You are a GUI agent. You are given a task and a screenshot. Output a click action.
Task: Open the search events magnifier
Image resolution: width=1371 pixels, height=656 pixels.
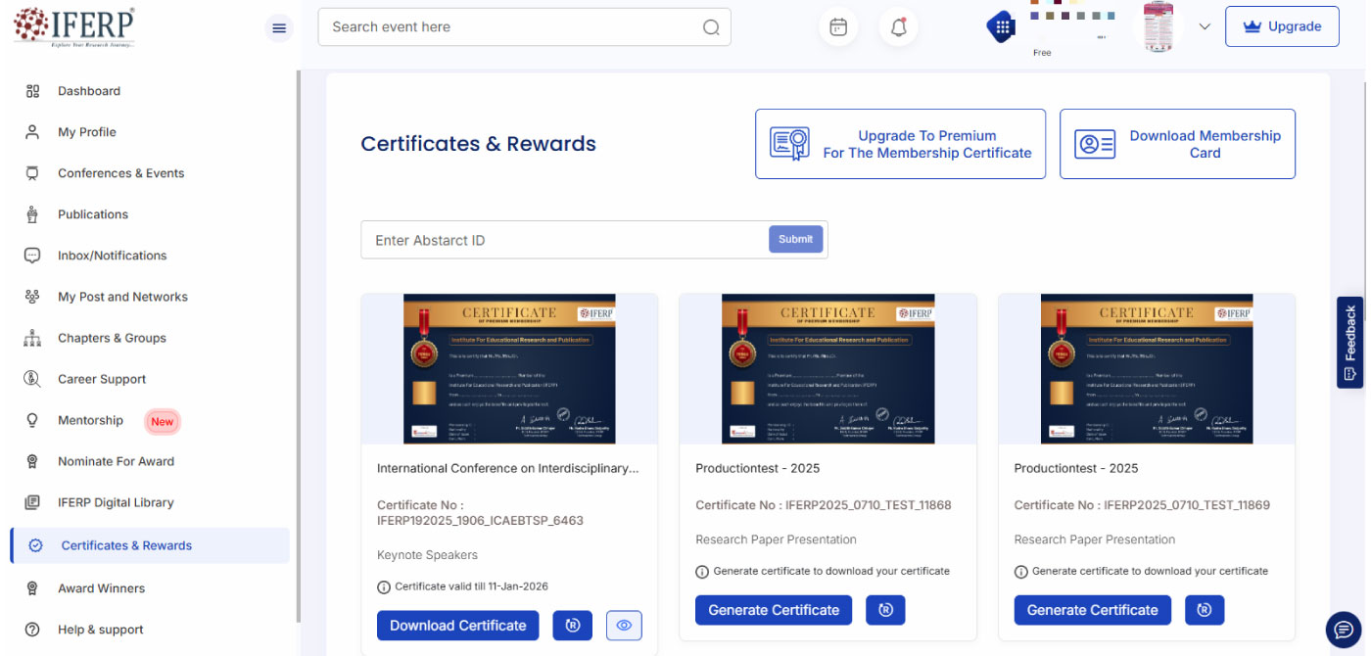pyautogui.click(x=711, y=26)
